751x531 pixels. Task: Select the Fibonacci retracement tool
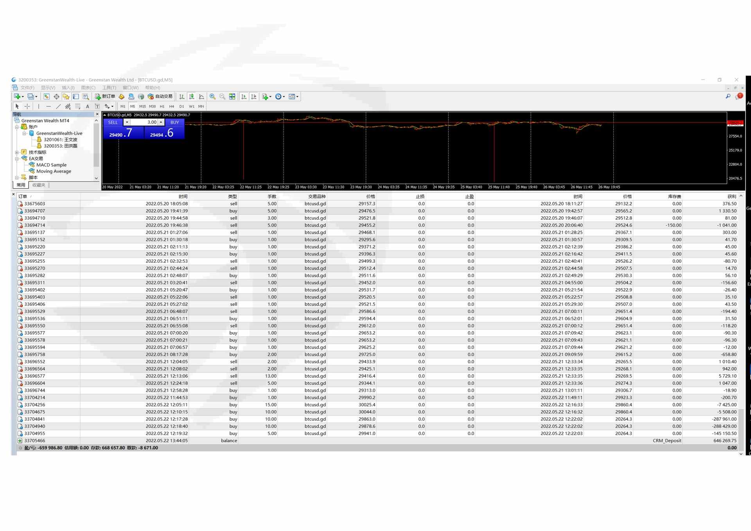pos(78,106)
